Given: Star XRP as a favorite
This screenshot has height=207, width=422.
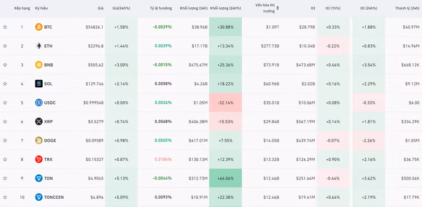Looking at the screenshot, I should [x=5, y=122].
